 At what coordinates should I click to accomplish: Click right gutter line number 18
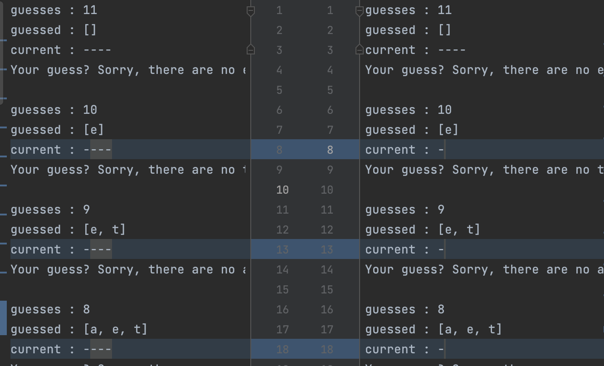click(x=327, y=349)
